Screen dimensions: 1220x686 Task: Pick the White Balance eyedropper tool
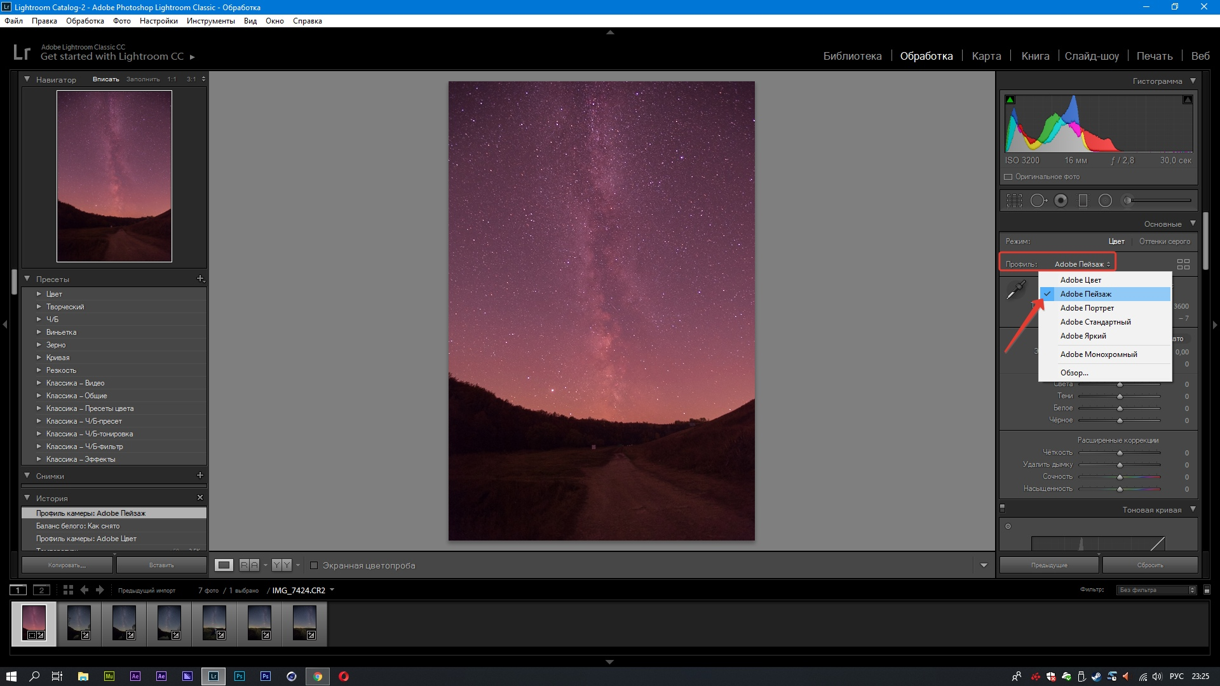(x=1016, y=290)
